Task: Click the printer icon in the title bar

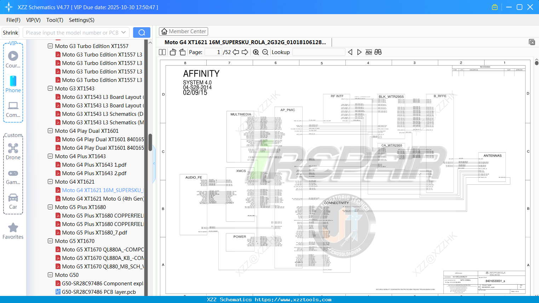Action: click(494, 7)
